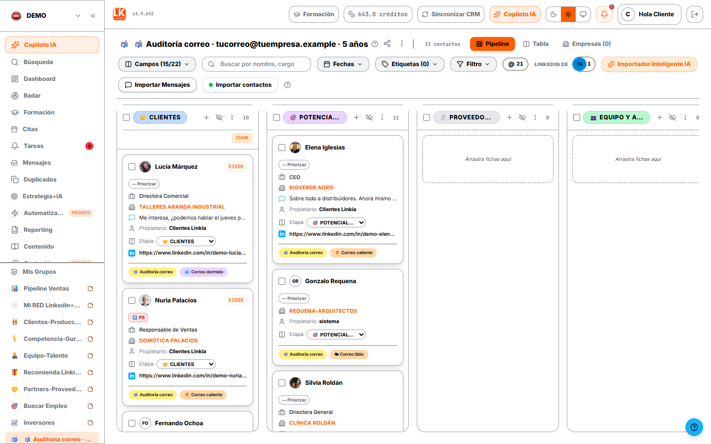
Task: Open the floating help button bottom right
Action: tap(694, 427)
